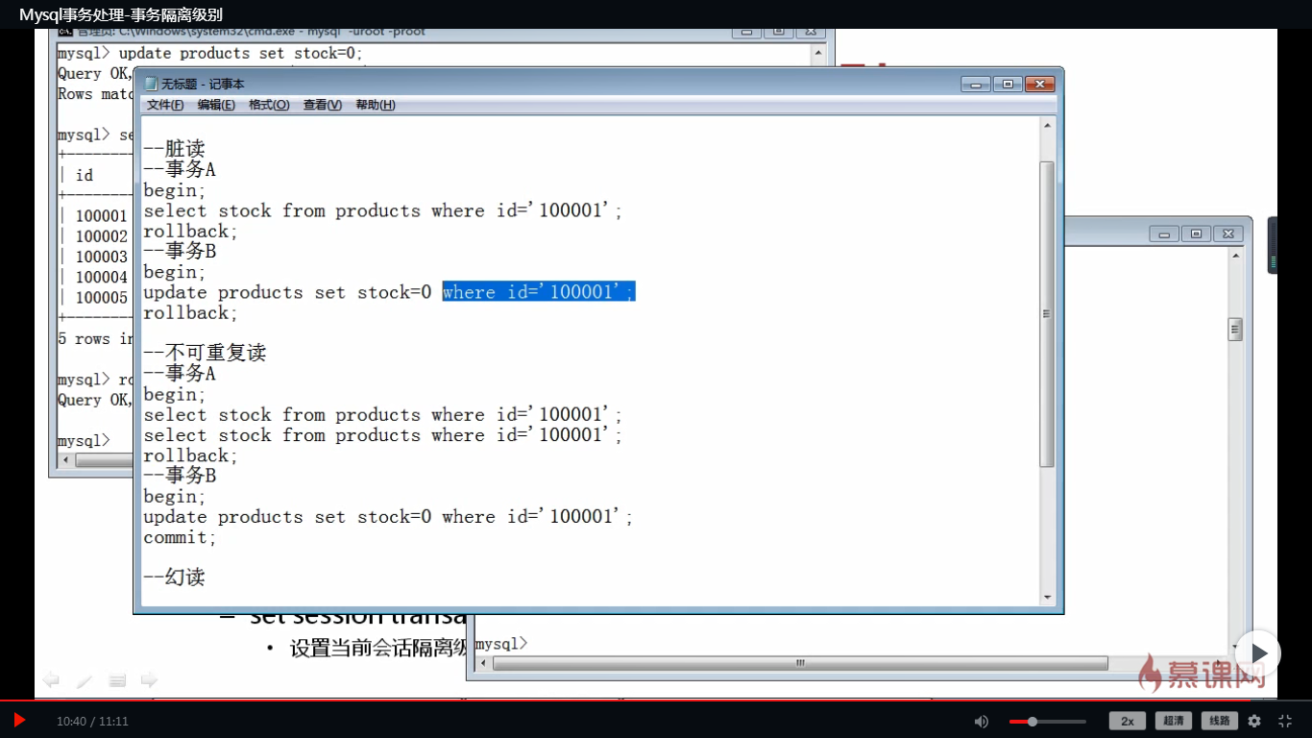Viewport: 1312px width, 738px height.
Task: Click the 100005 row in cmd table
Action: click(101, 298)
